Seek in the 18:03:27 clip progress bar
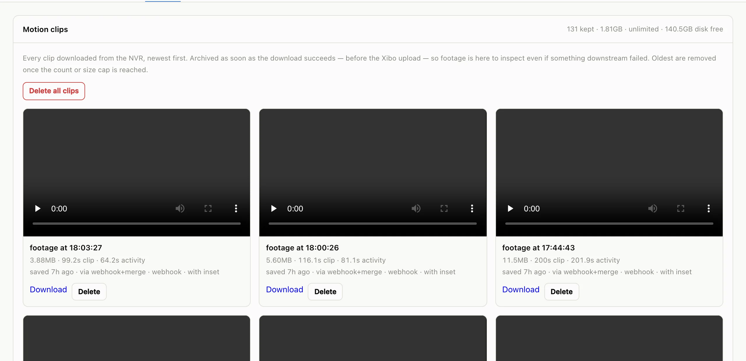Screen dimensions: 746x361 (x=137, y=224)
